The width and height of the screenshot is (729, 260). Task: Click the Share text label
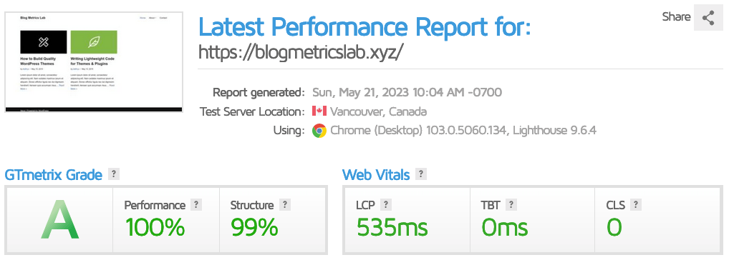[677, 16]
